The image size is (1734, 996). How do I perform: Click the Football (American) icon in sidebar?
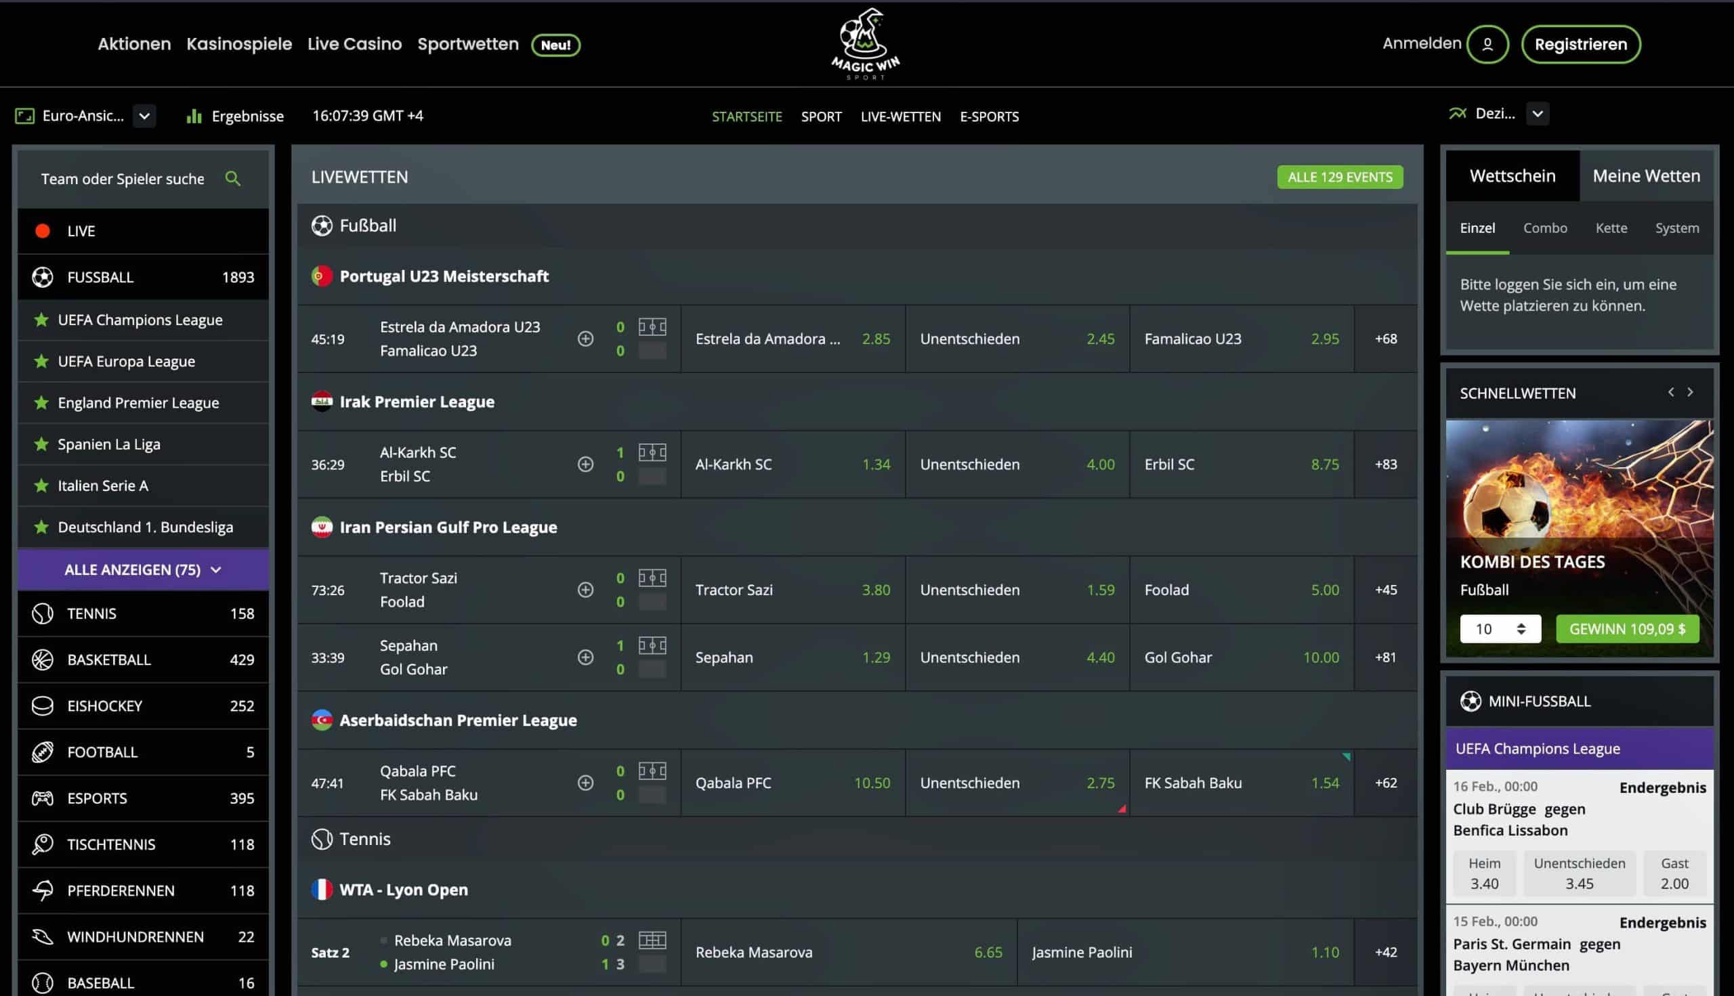pyautogui.click(x=43, y=752)
